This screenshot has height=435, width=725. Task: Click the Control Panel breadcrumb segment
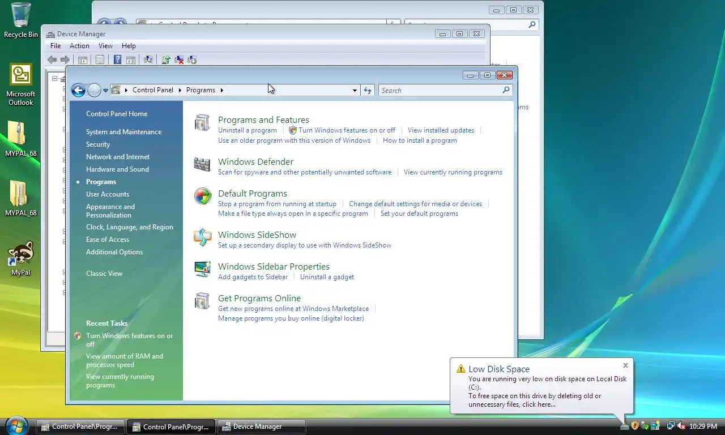coord(153,90)
